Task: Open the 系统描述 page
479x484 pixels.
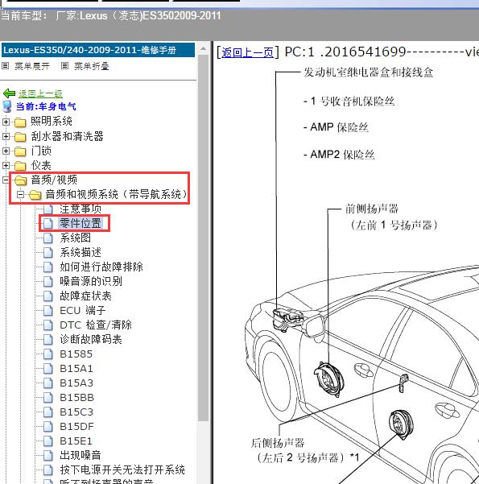Action: [x=81, y=252]
